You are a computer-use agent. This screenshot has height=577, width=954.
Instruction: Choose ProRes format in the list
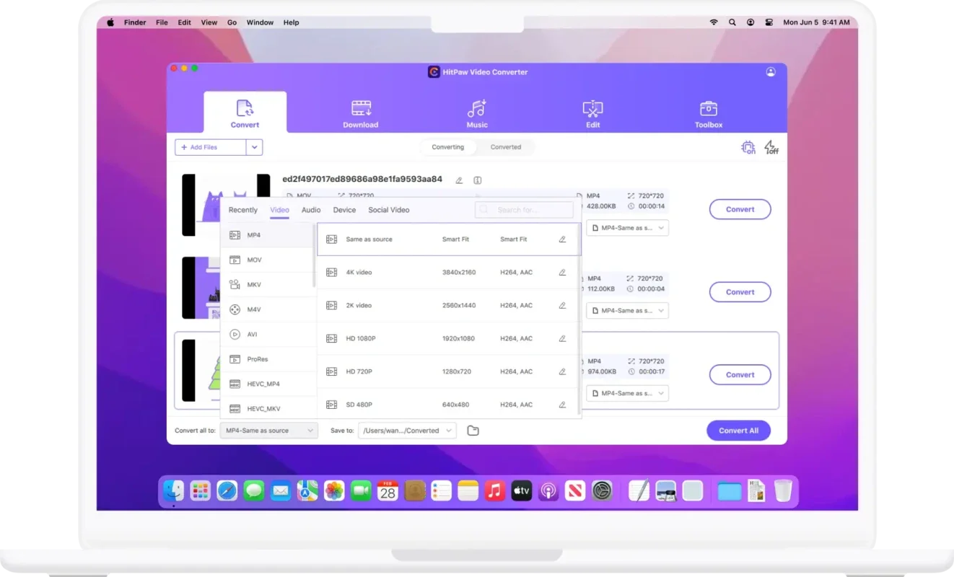click(267, 359)
